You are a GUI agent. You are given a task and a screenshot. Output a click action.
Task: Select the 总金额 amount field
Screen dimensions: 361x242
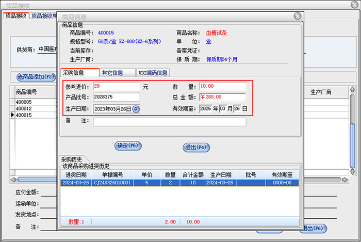(x=222, y=98)
